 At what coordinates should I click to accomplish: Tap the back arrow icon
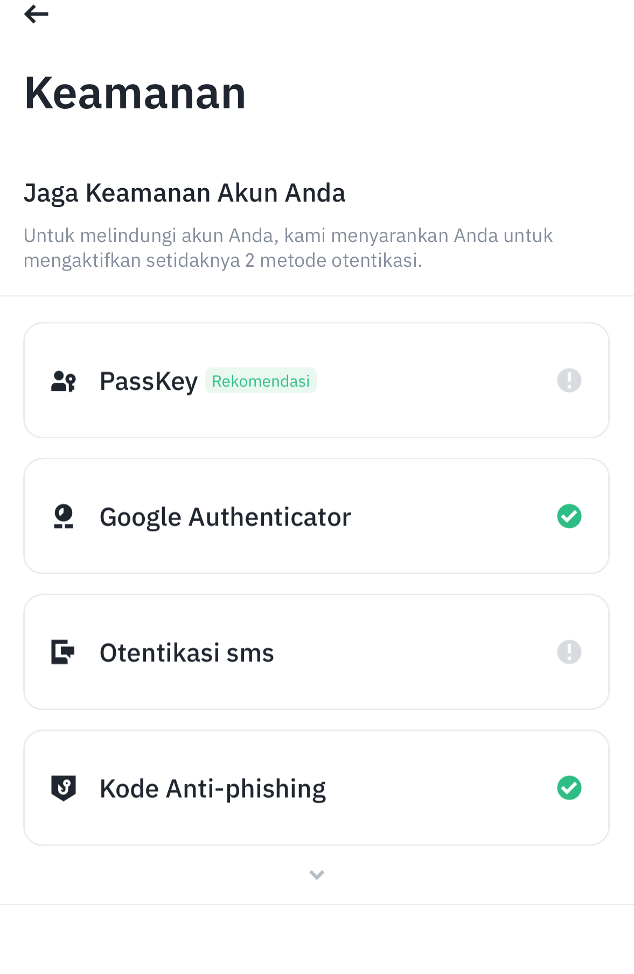coord(36,14)
